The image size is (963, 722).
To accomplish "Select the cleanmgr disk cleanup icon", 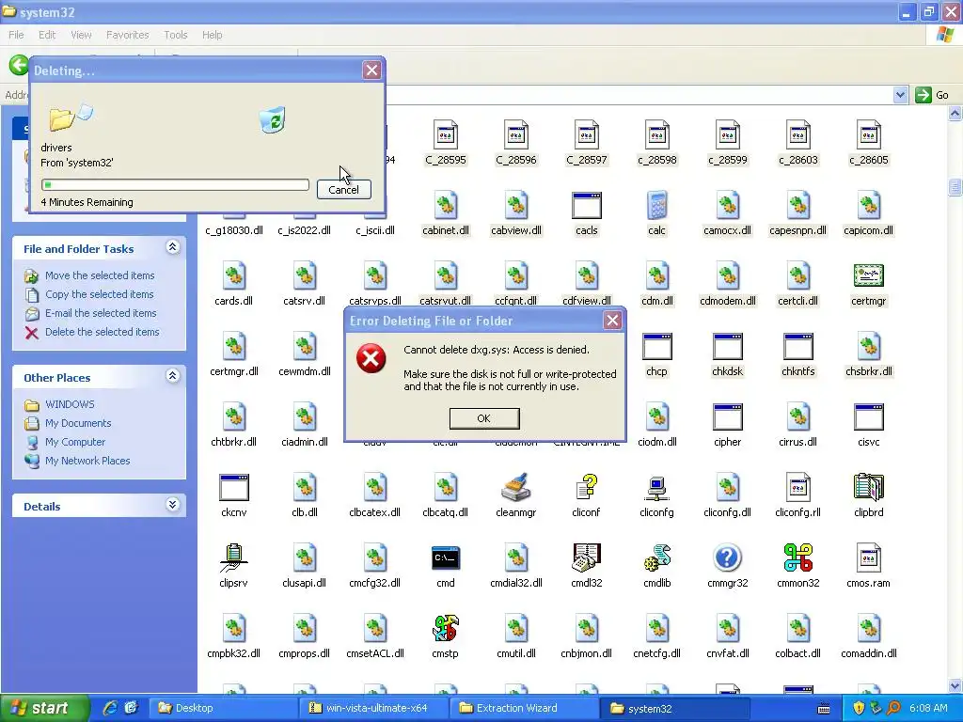I will point(516,488).
